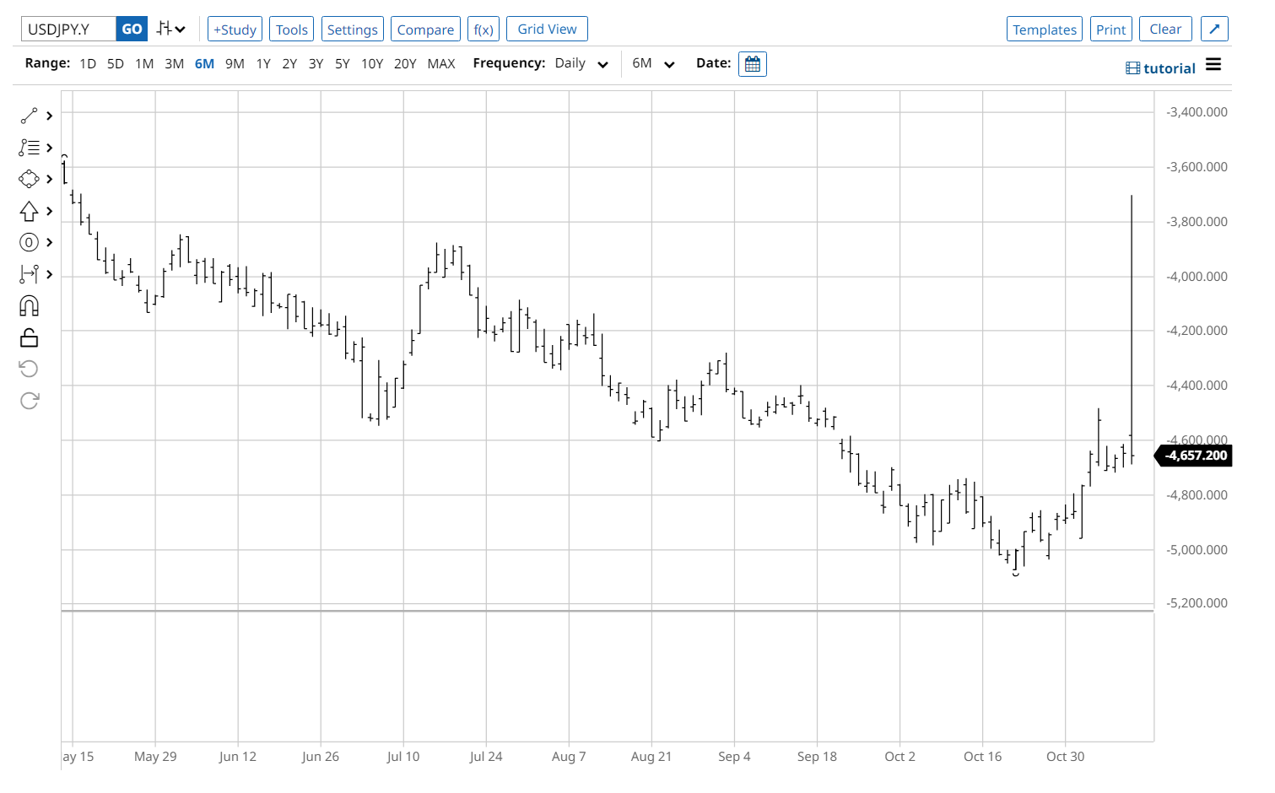The image size is (1275, 793).
Task: Set range to 3Y
Action: pos(316,63)
